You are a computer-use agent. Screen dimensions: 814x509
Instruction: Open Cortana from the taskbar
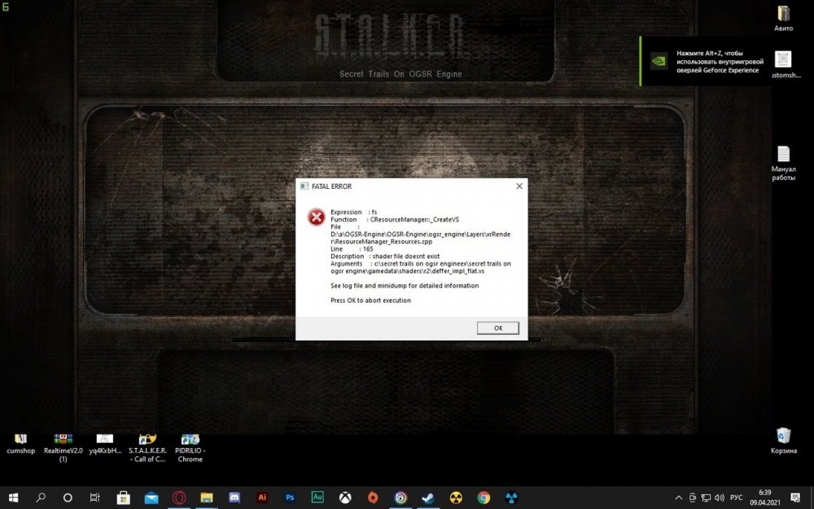click(x=68, y=498)
